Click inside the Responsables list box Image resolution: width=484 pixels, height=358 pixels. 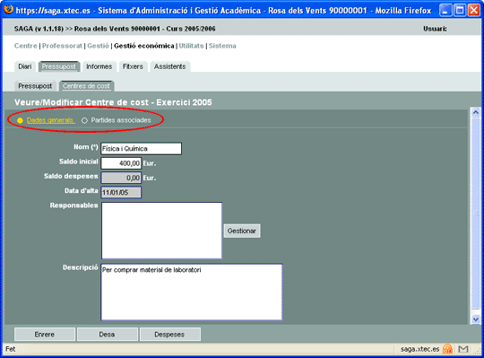[x=161, y=231]
